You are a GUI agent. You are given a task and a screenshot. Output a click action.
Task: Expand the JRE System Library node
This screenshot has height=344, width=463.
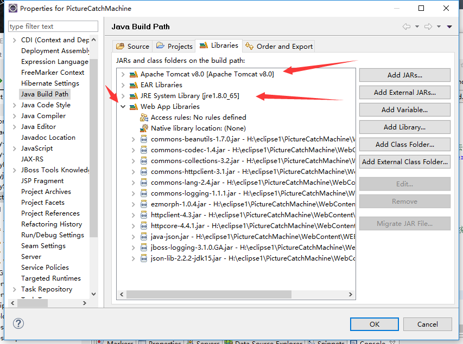(x=123, y=96)
